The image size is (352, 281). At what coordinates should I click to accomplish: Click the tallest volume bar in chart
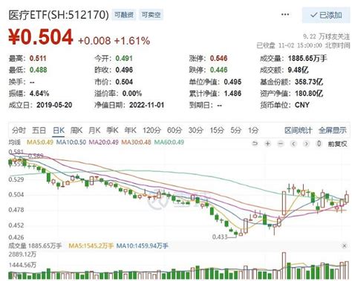[x=284, y=265]
